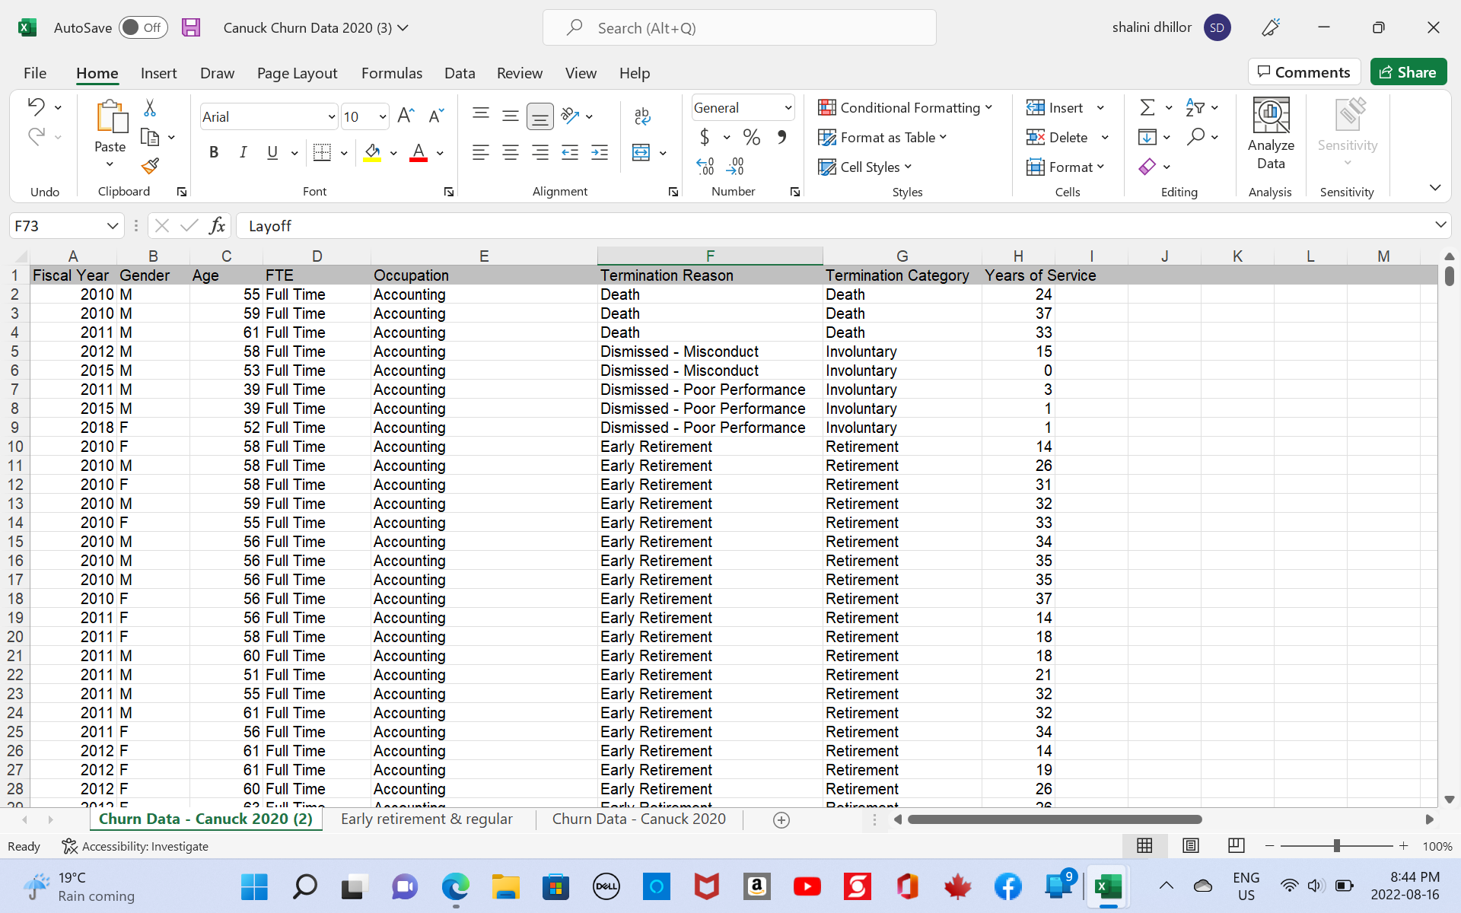Switch to Early retirement & regular sheet
The height and width of the screenshot is (913, 1461).
point(426,819)
